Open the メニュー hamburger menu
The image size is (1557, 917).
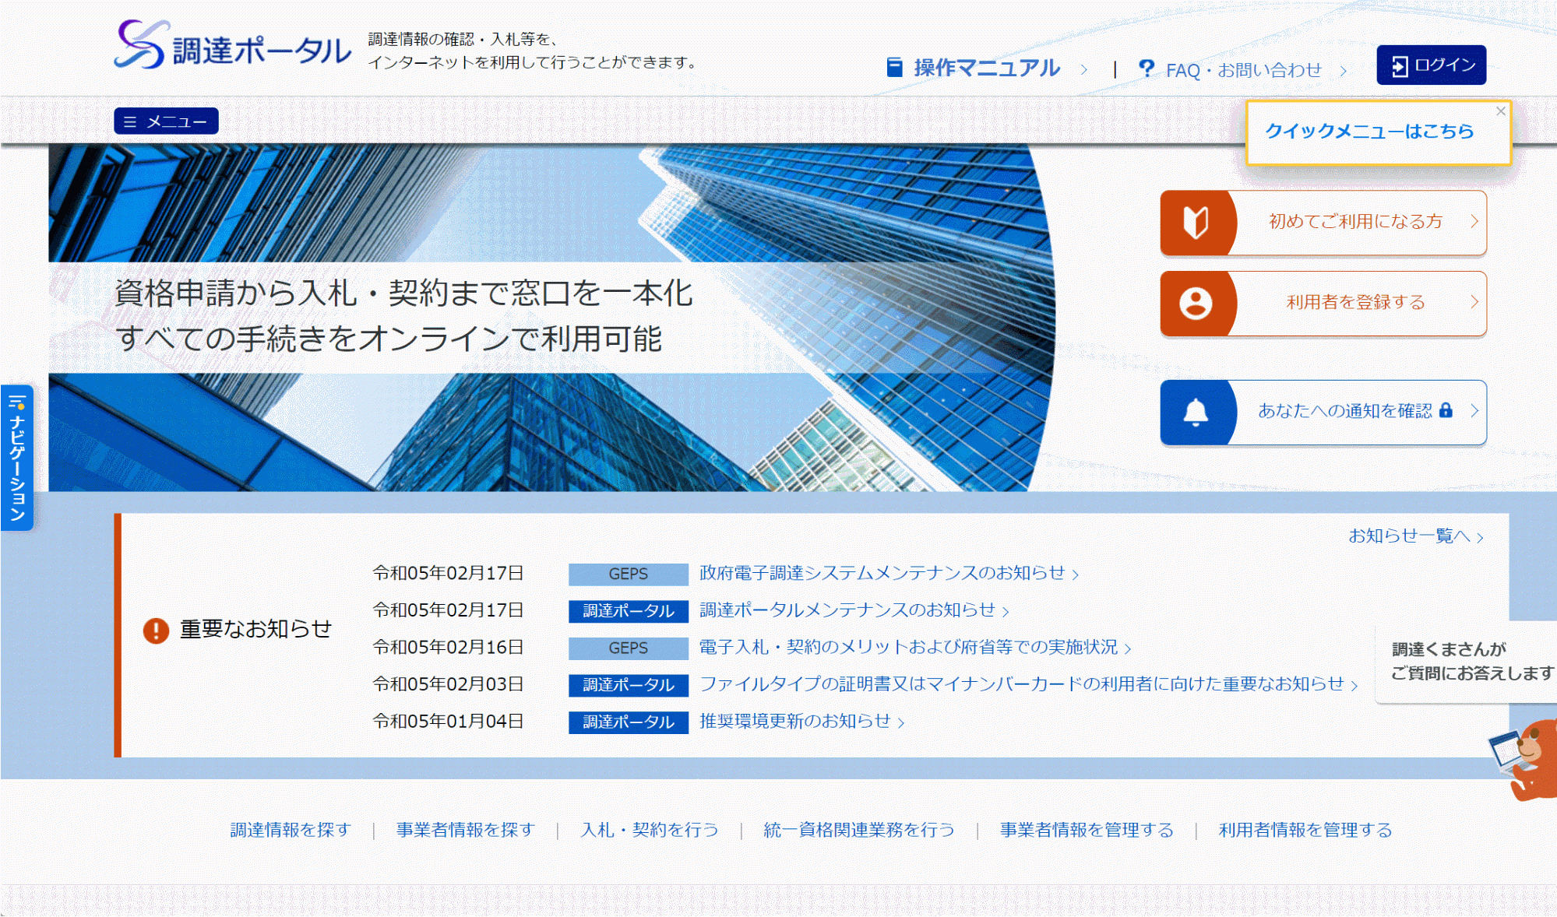tap(165, 121)
